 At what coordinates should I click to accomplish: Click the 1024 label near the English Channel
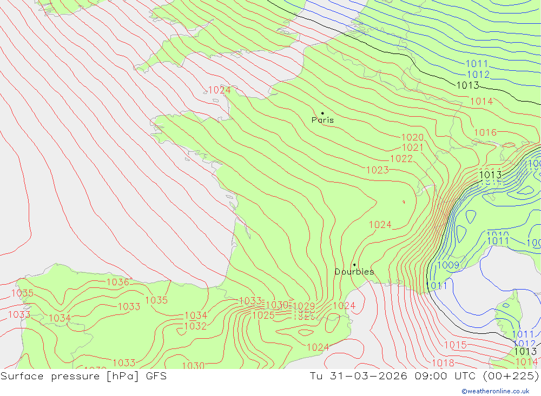(x=220, y=90)
